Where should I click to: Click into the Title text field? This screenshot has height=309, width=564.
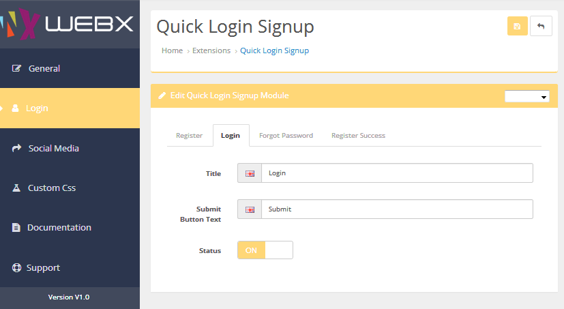(x=396, y=173)
